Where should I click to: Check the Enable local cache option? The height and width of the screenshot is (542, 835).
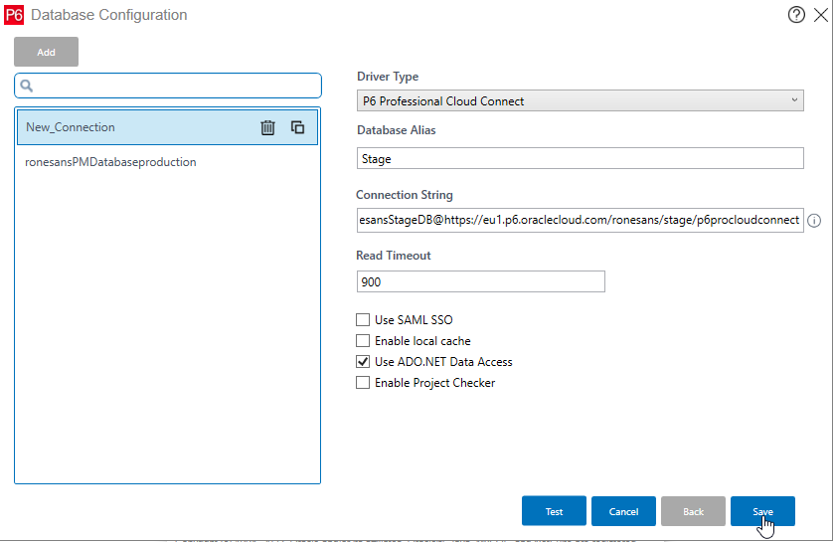(x=363, y=341)
